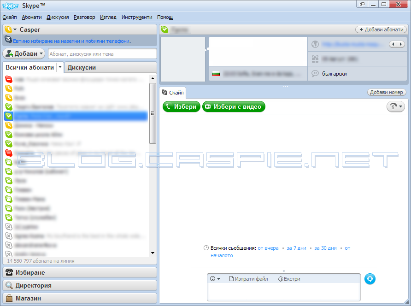Switch to compact view window button
Screen dimensions: 411x306
[x=362, y=4]
